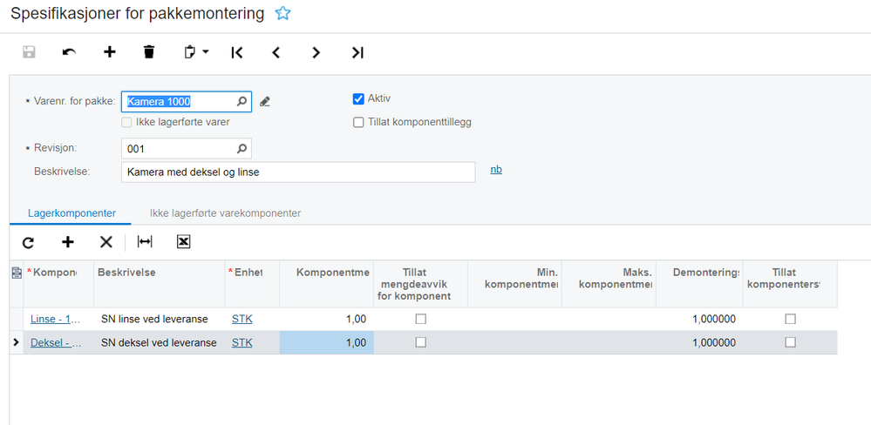The image size is (871, 425).
Task: Enable Tillat komponenttillegg checkbox
Action: pos(358,123)
